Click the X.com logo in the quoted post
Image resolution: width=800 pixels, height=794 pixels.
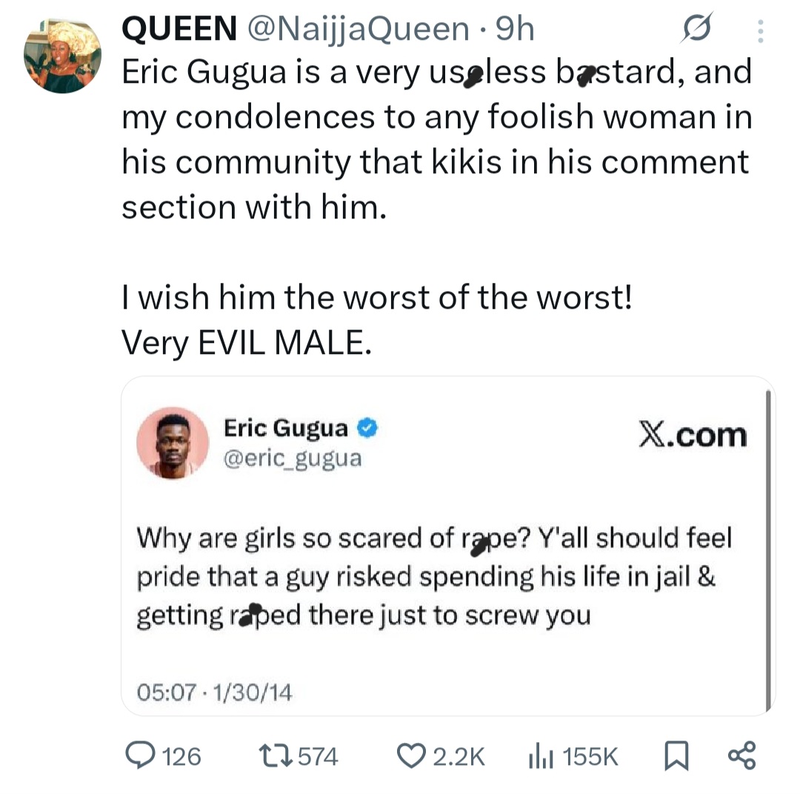[x=693, y=436]
